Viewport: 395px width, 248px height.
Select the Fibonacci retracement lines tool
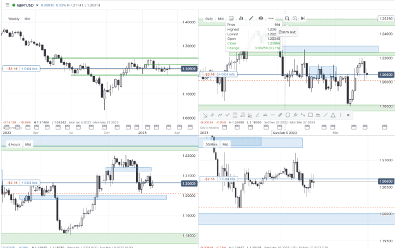(x=234, y=115)
